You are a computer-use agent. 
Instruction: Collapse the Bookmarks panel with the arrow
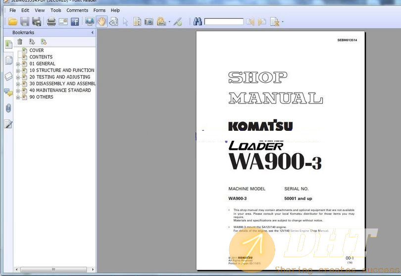pyautogui.click(x=92, y=33)
